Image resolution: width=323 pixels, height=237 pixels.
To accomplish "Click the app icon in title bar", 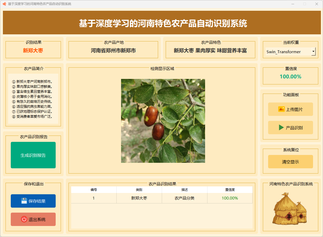I will [x=4, y=4].
